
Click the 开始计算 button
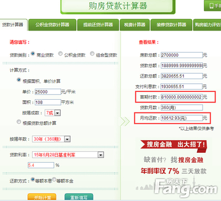pos(42,197)
